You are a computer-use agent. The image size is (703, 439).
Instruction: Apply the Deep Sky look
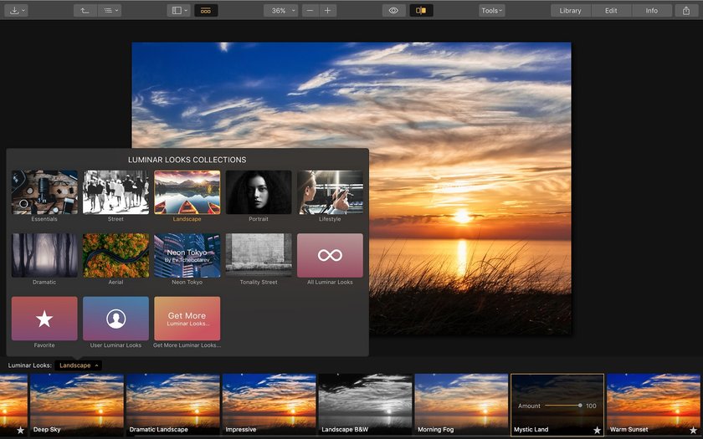77,405
